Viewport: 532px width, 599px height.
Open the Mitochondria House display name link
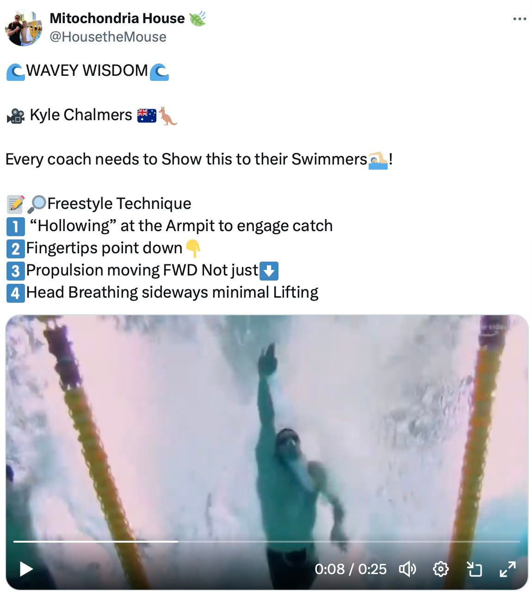(117, 18)
